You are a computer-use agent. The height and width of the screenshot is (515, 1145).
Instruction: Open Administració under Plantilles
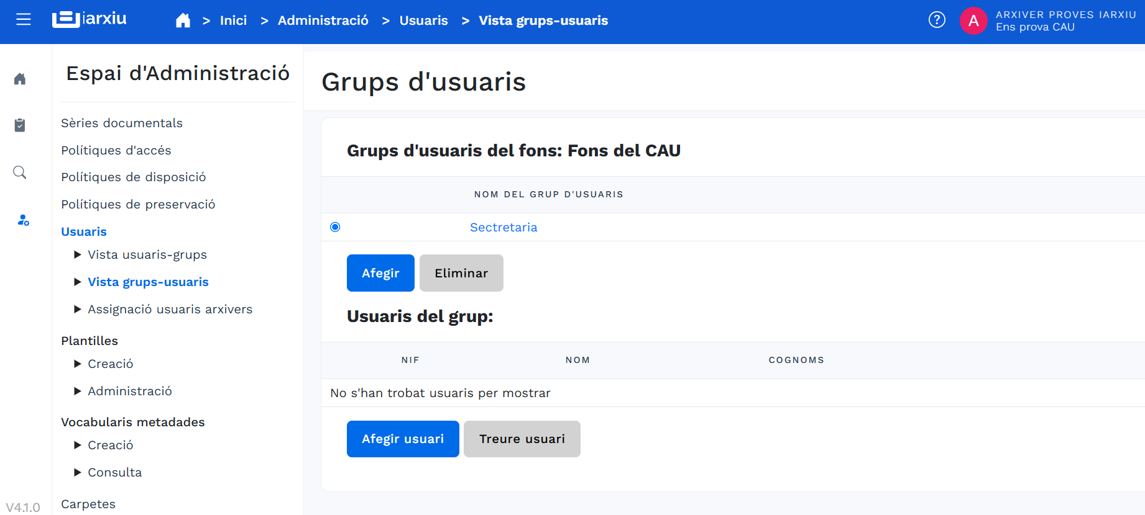point(130,391)
